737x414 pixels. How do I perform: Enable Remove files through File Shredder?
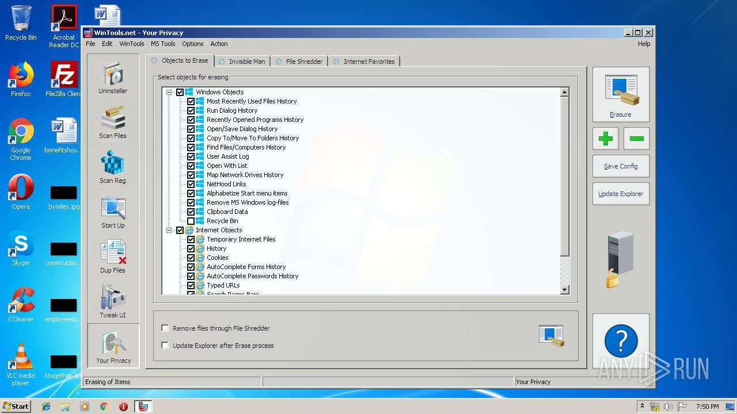point(165,328)
